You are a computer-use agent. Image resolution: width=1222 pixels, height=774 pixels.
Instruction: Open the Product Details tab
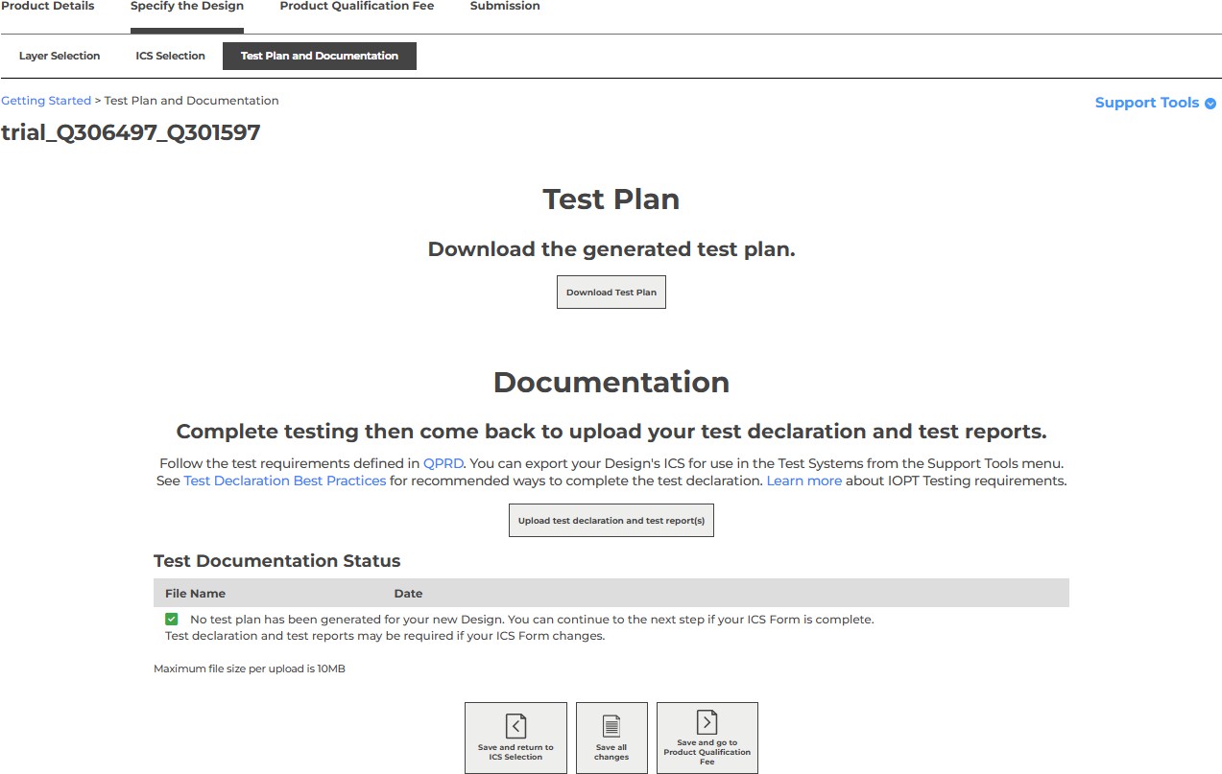(48, 6)
